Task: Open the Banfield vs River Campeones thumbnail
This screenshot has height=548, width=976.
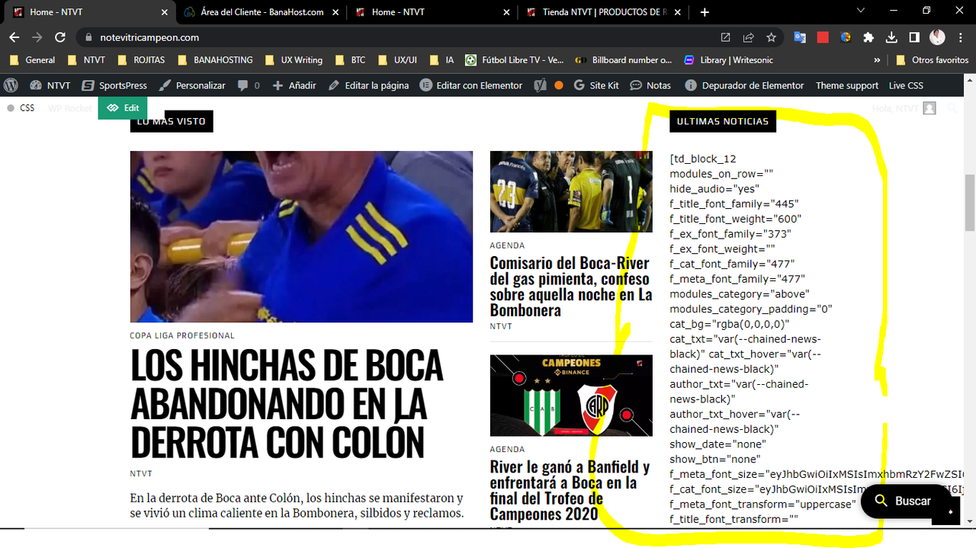Action: (x=571, y=396)
